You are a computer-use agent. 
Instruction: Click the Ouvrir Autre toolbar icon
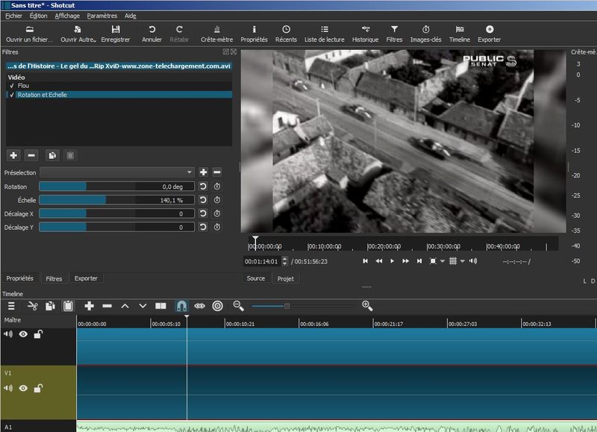tap(78, 34)
